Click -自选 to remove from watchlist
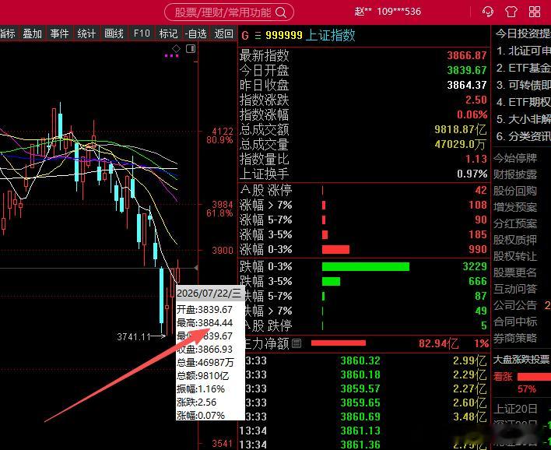Viewport: 551px width, 450px height. [196, 33]
